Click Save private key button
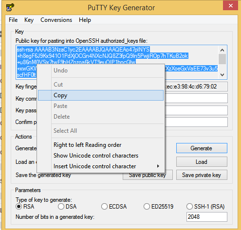 (202, 175)
